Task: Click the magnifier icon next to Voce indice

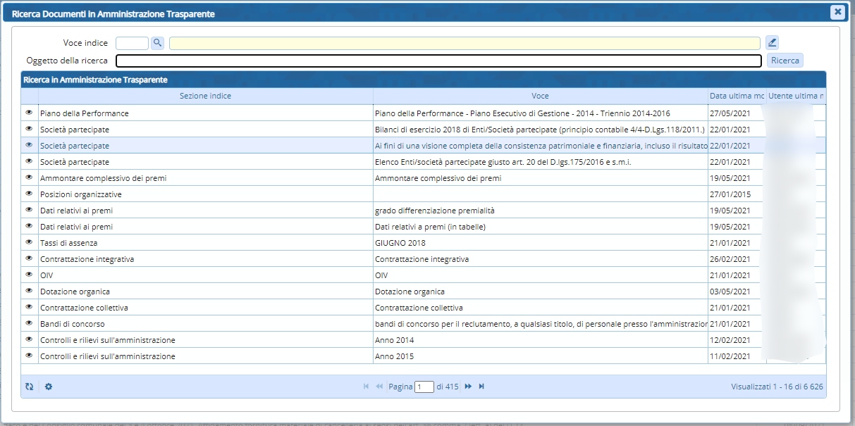Action: pos(157,43)
